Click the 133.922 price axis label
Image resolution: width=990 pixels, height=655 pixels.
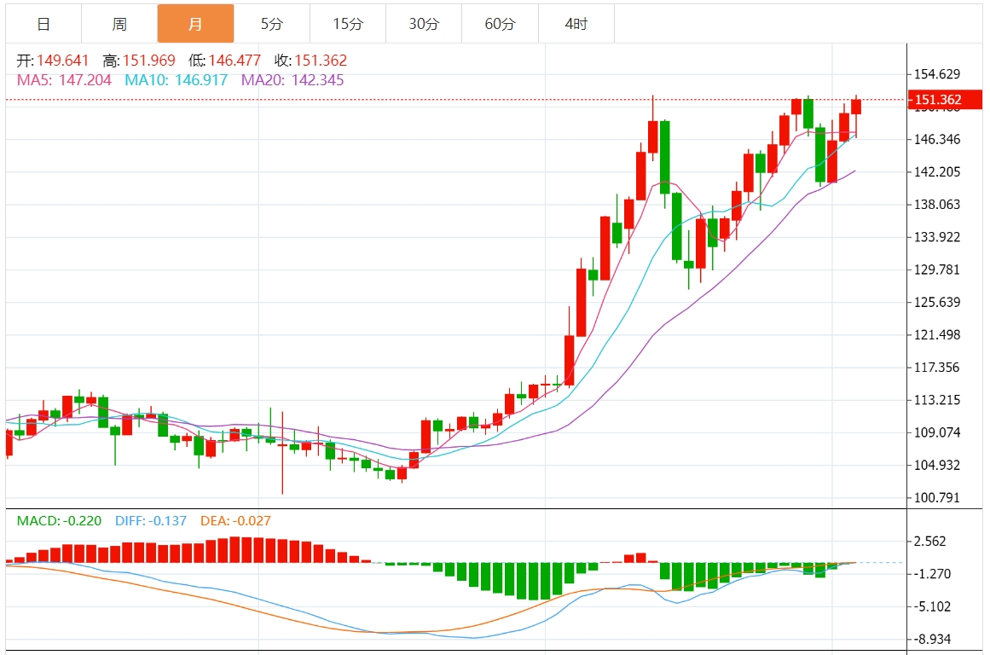click(937, 237)
